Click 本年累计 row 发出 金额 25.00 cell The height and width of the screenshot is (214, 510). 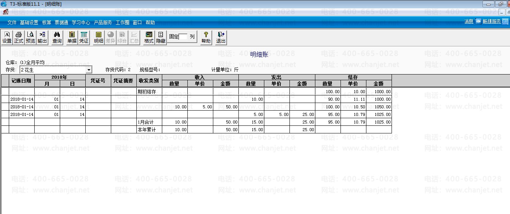pos(302,130)
